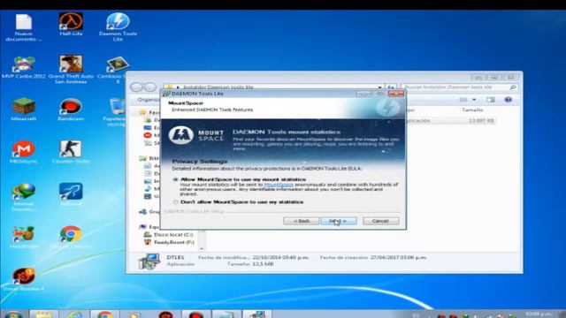Click the Next button in the DAEMON Tools setup
566x318 pixels.
[339, 221]
